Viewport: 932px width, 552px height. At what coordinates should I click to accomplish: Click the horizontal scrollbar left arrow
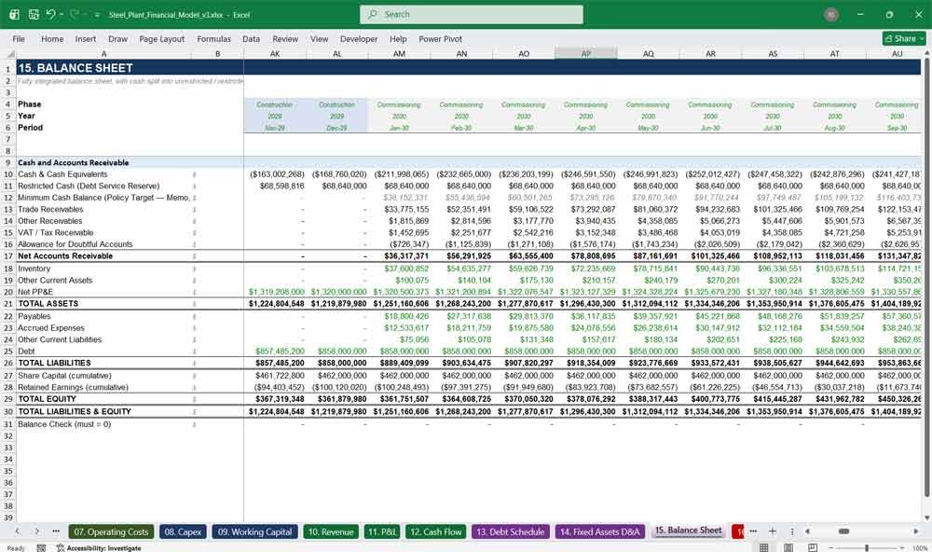[x=807, y=531]
